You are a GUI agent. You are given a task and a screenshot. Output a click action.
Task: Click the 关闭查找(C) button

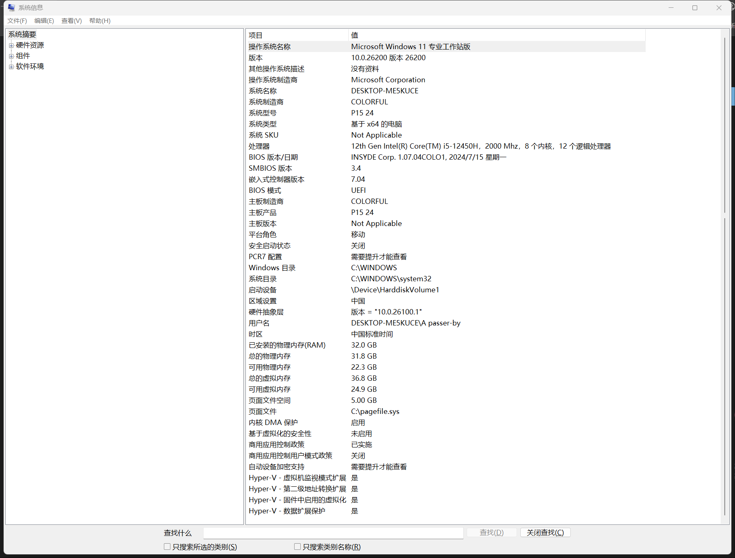545,533
